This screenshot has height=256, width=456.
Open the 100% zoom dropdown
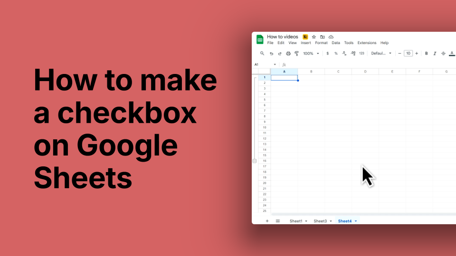[x=311, y=54]
